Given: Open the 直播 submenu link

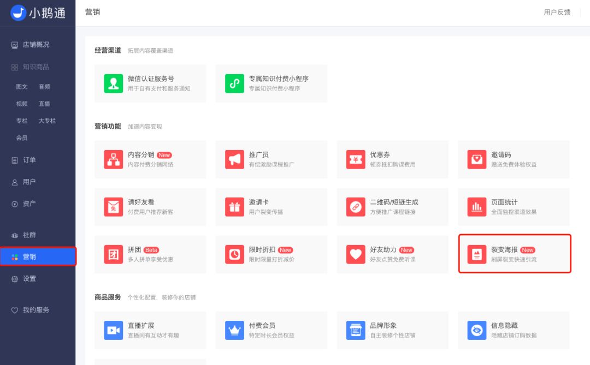Looking at the screenshot, I should [44, 104].
